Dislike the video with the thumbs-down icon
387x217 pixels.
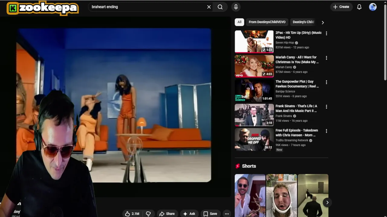[x=148, y=214]
